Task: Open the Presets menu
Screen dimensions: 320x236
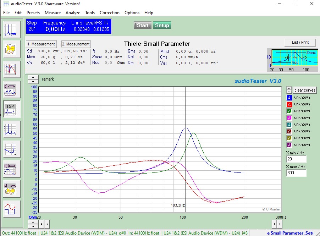Action: (33, 13)
